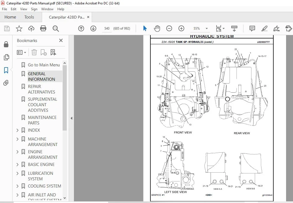Open the attachments paperclip panel

(6, 83)
